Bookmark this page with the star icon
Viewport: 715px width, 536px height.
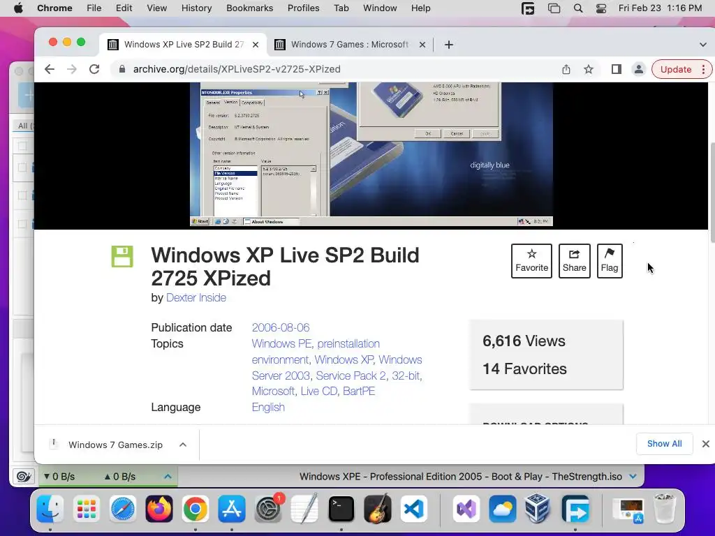589,69
